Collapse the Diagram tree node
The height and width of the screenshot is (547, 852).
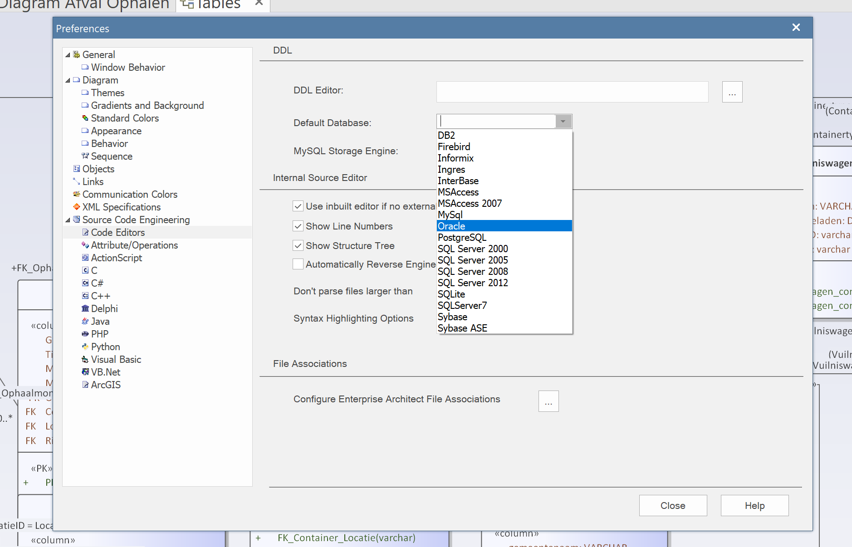68,80
